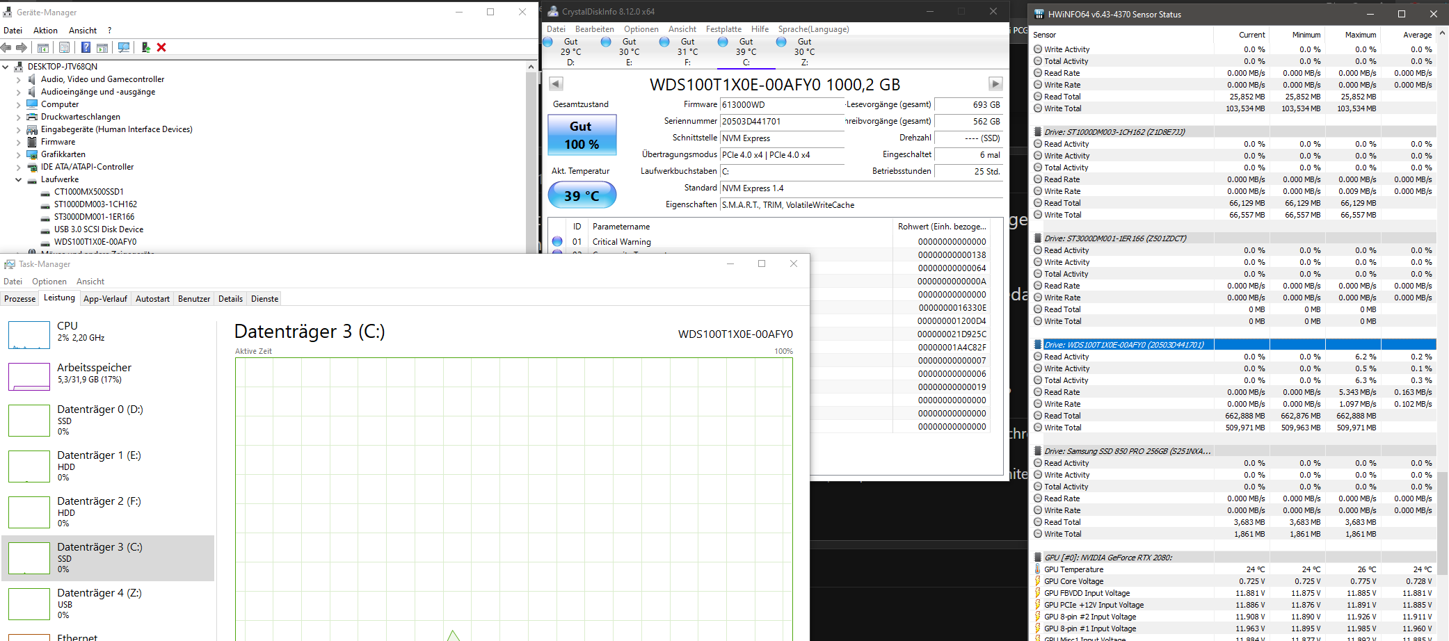Go to next disk with right arrow in CrystalDiskInfo
The image size is (1449, 641).
(x=995, y=84)
